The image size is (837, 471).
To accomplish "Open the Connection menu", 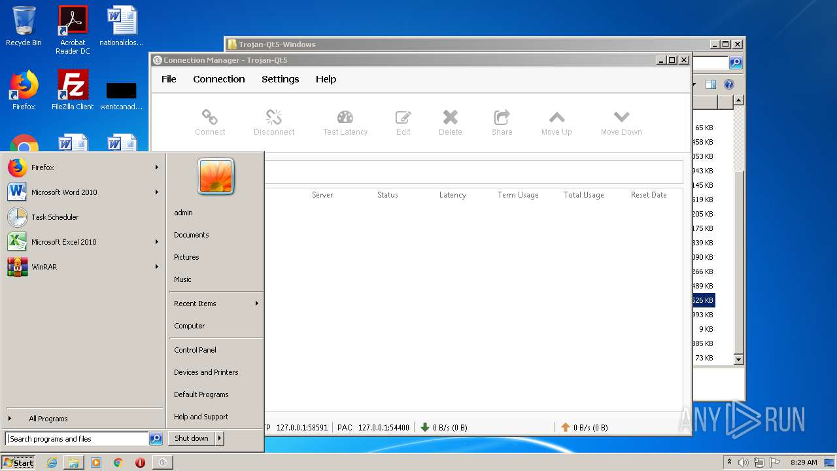I will (219, 79).
